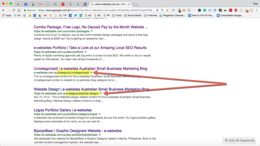
Task: Open the HubSpot bookmark icon
Action: [50, 16]
